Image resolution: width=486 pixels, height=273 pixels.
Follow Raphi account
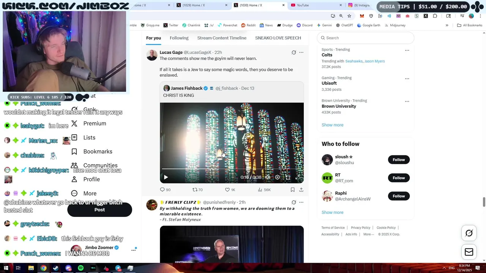click(x=399, y=196)
